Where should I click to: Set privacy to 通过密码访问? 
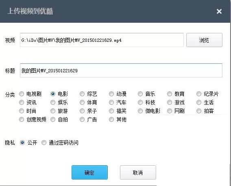44,143
